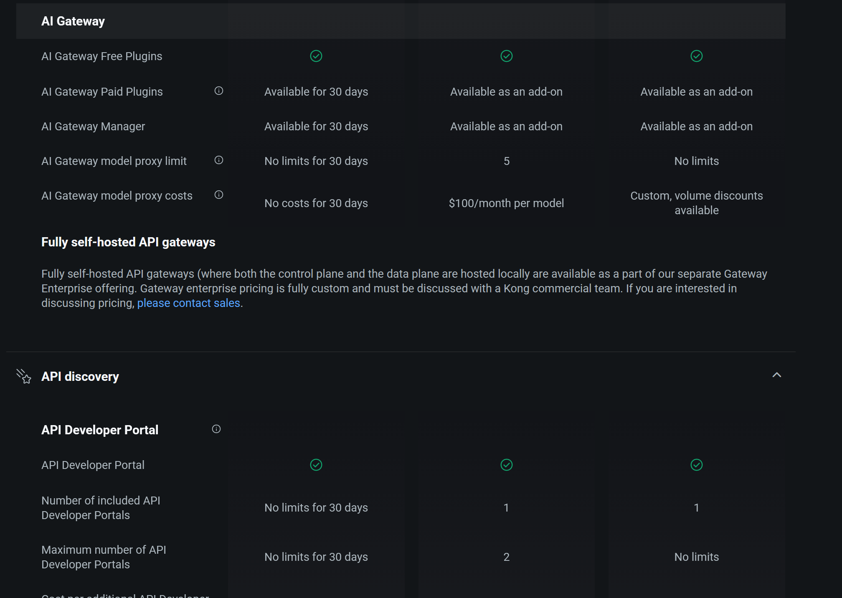Click last-column checkmark for AI Gateway Free Plugins

696,56
